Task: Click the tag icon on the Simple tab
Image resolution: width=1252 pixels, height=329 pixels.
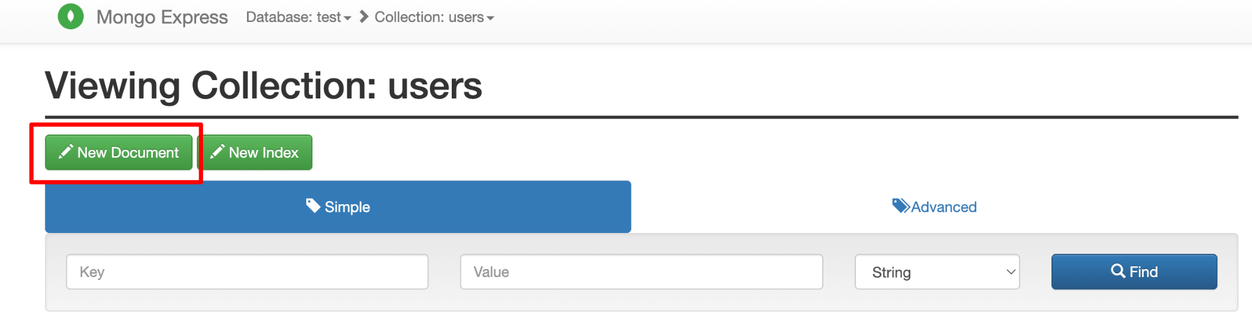Action: [x=313, y=205]
